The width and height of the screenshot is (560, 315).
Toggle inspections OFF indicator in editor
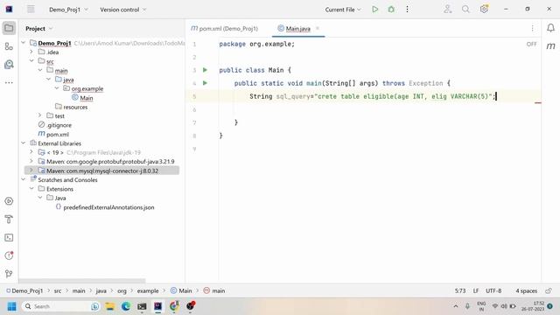531,44
